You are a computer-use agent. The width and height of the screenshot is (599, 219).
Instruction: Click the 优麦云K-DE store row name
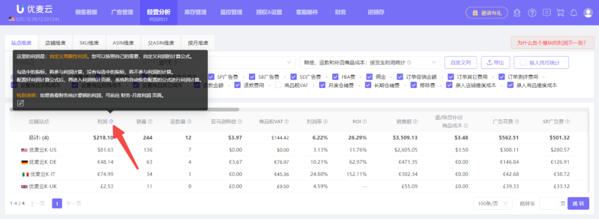click(43, 162)
